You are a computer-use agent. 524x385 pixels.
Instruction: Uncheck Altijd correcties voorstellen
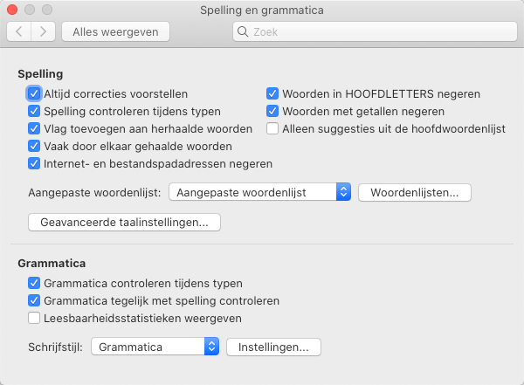(34, 94)
